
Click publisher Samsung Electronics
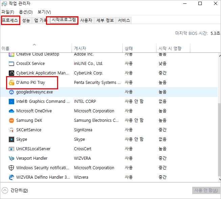click(96, 120)
